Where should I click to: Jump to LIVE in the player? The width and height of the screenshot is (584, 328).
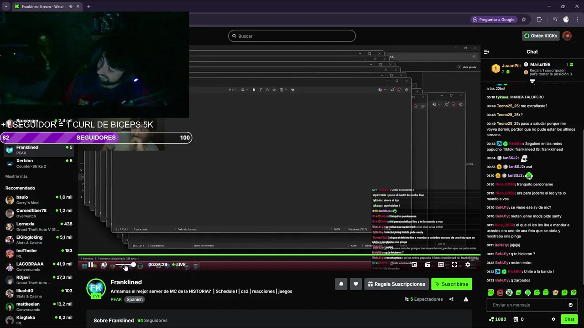click(178, 265)
